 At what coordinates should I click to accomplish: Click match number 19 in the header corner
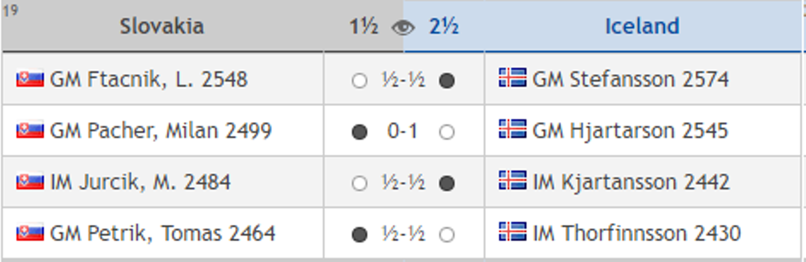click(11, 10)
